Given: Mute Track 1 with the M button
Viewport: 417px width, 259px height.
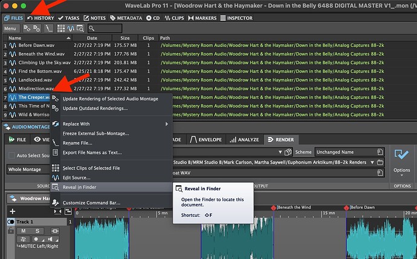Looking at the screenshot, I should 22,231.
